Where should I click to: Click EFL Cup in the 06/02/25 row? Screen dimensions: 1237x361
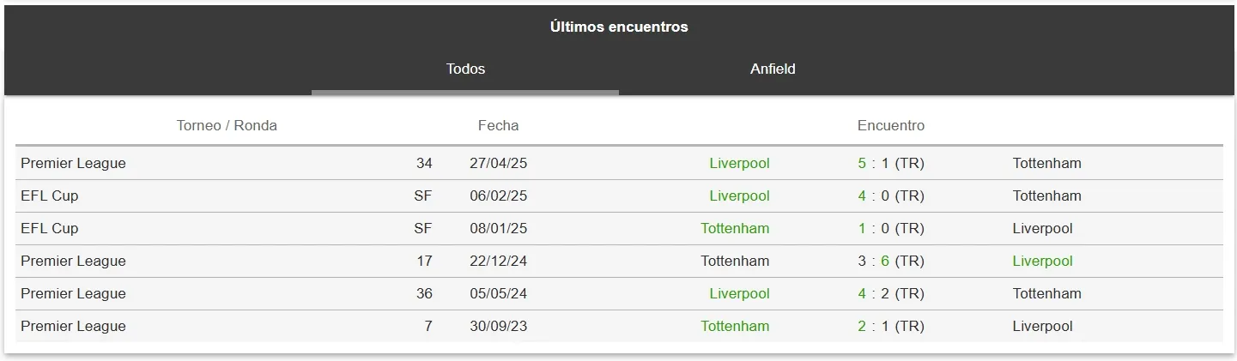tap(49, 196)
